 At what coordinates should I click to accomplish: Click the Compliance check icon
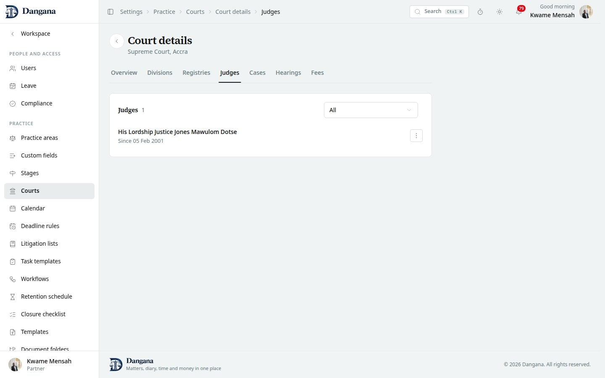coord(13,103)
